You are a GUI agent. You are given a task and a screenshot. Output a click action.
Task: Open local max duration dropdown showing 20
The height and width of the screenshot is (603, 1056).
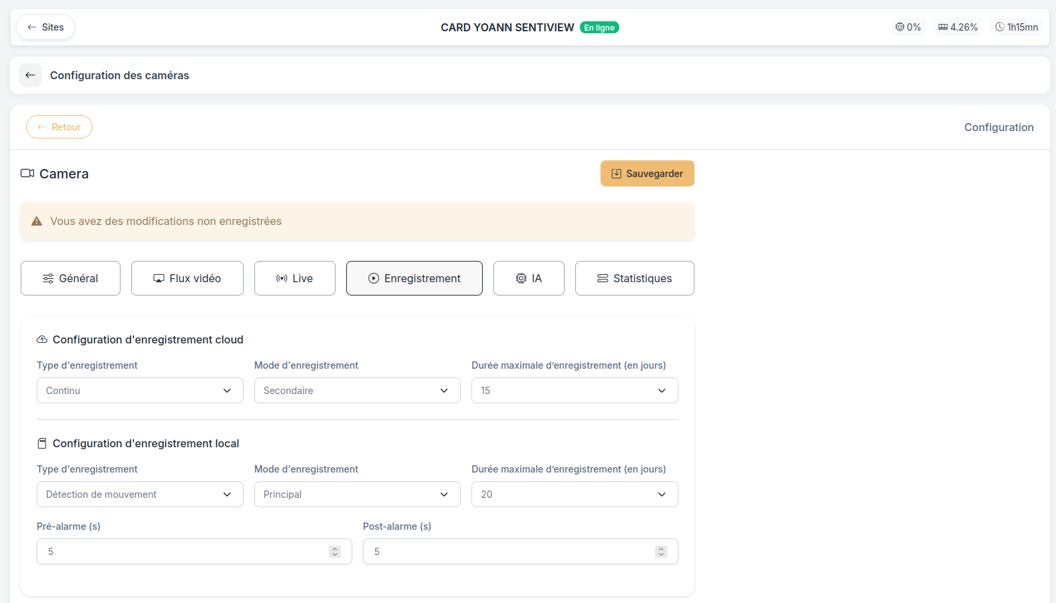[575, 495]
